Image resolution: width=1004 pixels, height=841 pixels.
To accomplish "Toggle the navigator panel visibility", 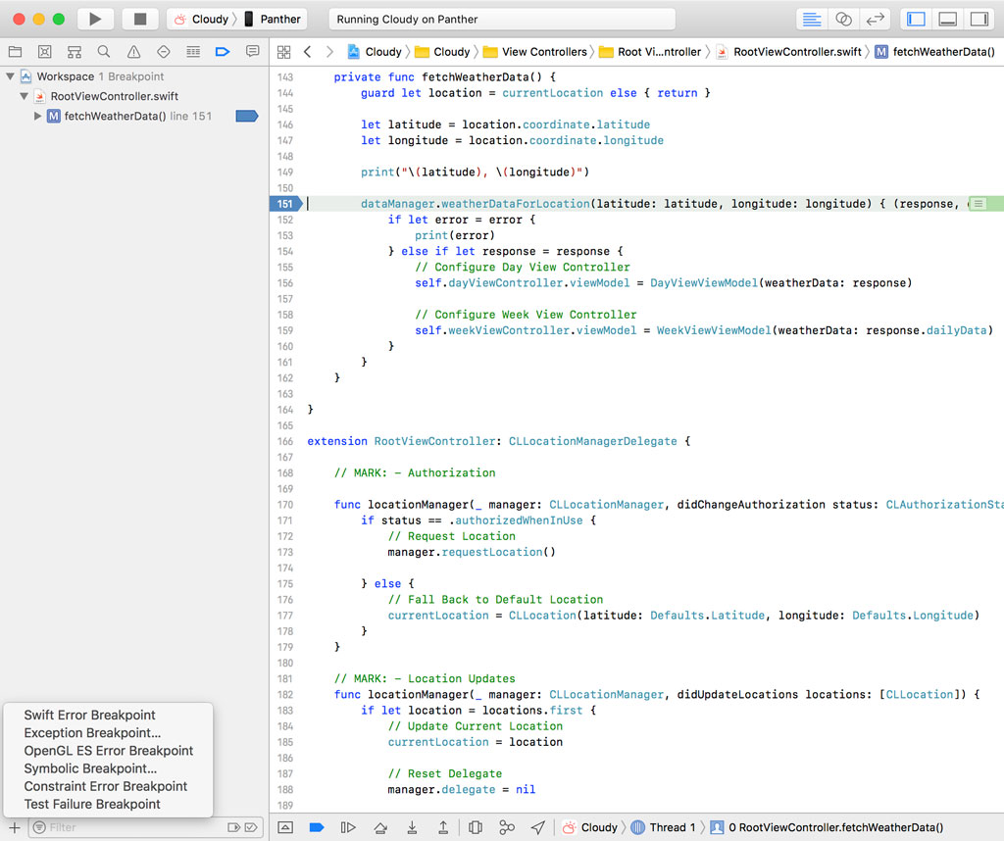I will click(x=918, y=18).
